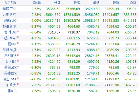Open the 道琼工业 index row
139x93 pixels.
[x=69, y=9]
